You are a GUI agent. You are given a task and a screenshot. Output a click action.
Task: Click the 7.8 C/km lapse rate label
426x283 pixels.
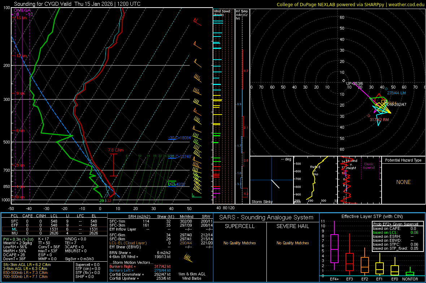pyautogui.click(x=116, y=150)
